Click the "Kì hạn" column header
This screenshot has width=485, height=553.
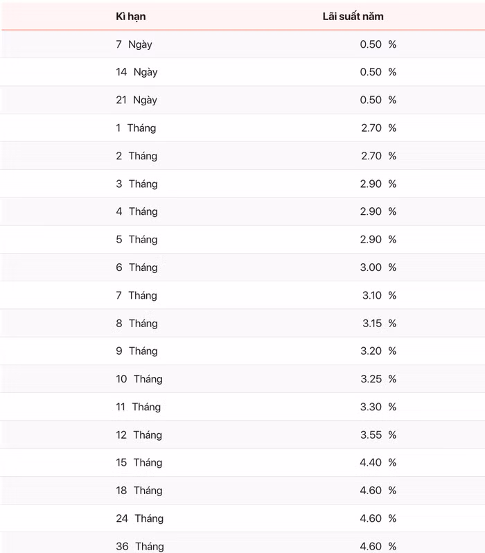(x=131, y=17)
